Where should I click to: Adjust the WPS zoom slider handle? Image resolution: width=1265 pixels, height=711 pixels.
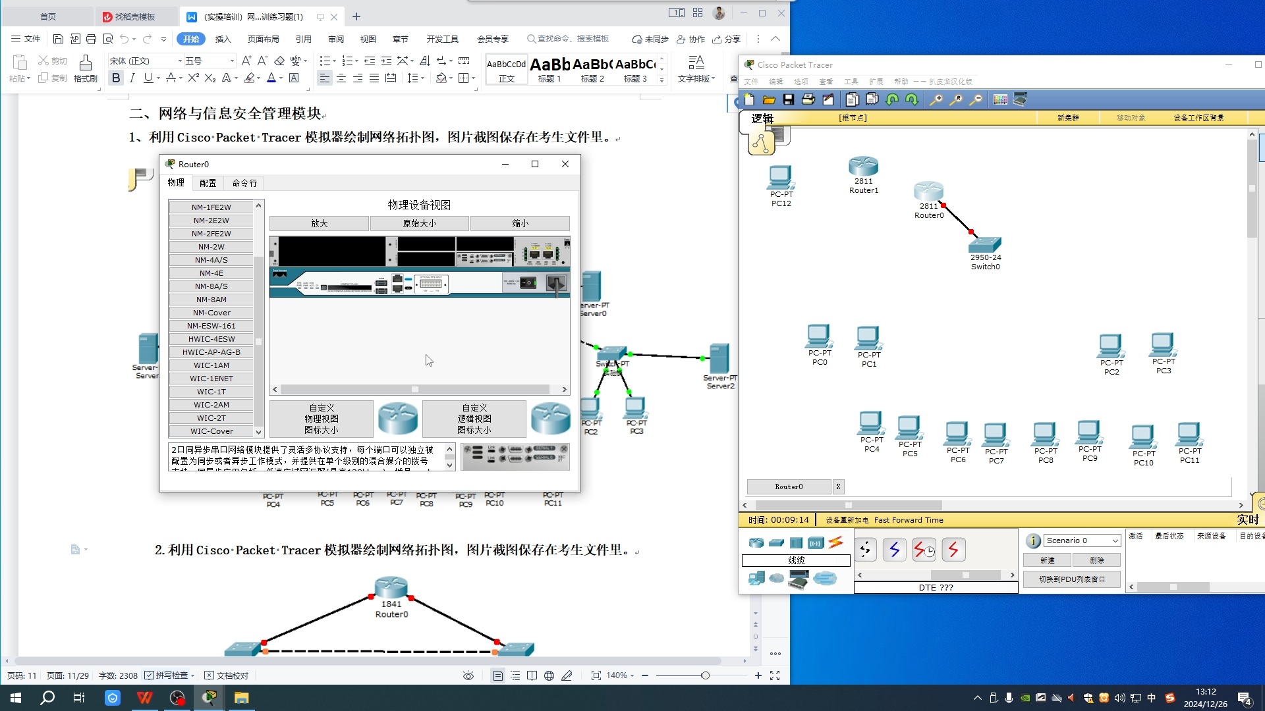pyautogui.click(x=705, y=675)
